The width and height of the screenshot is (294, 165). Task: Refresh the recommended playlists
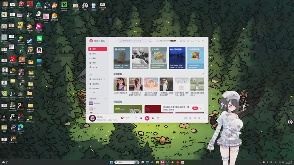202,74
